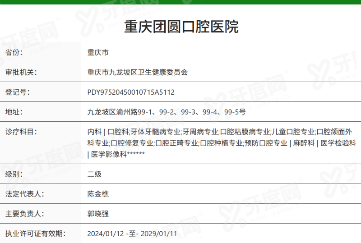Select the 执业许可证有效期 label
The height and width of the screenshot is (243, 361).
(36, 234)
